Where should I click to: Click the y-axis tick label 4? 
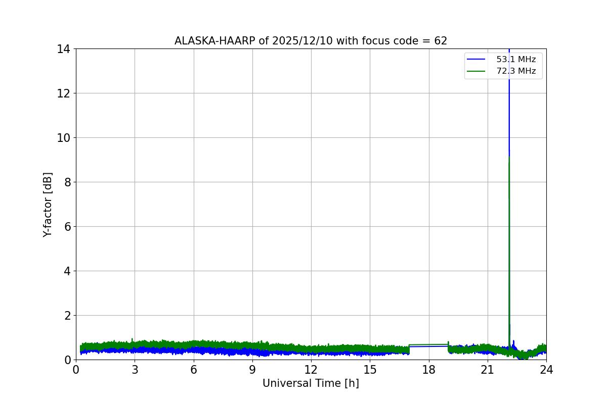(x=67, y=271)
